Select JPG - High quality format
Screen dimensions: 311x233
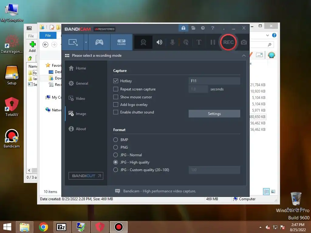coord(115,162)
